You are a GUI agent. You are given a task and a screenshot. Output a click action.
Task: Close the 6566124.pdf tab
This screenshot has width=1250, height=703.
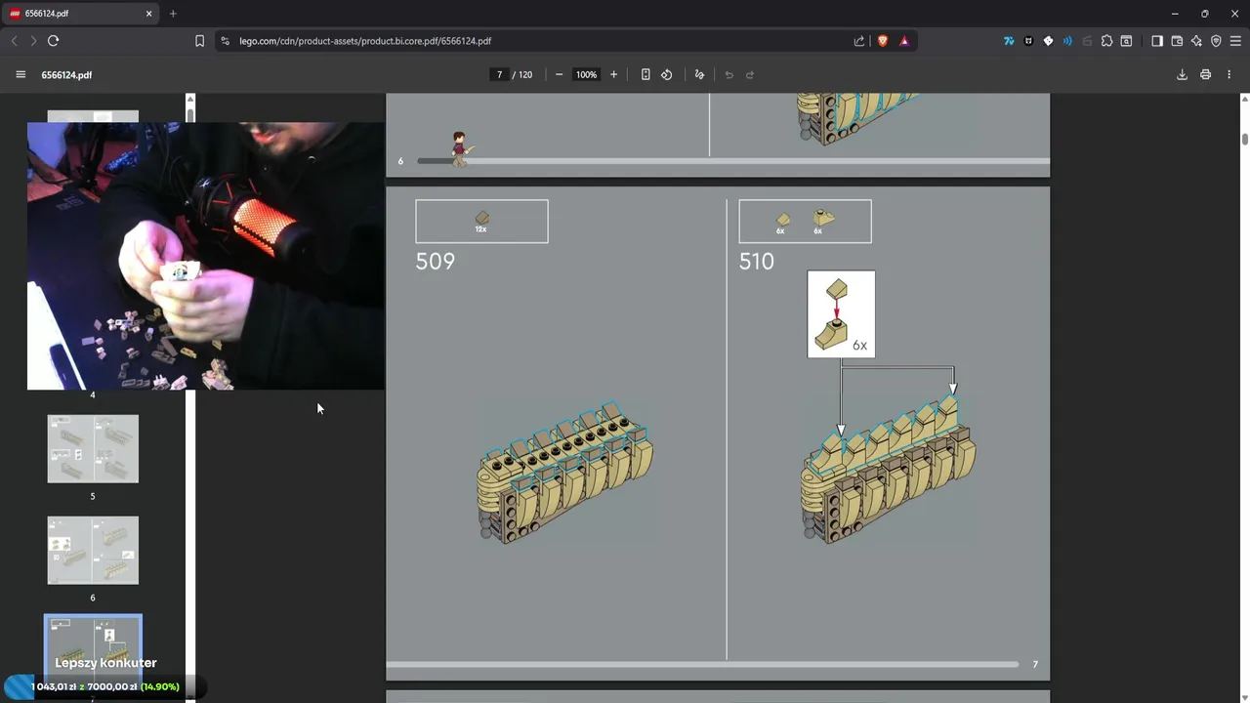click(x=149, y=14)
